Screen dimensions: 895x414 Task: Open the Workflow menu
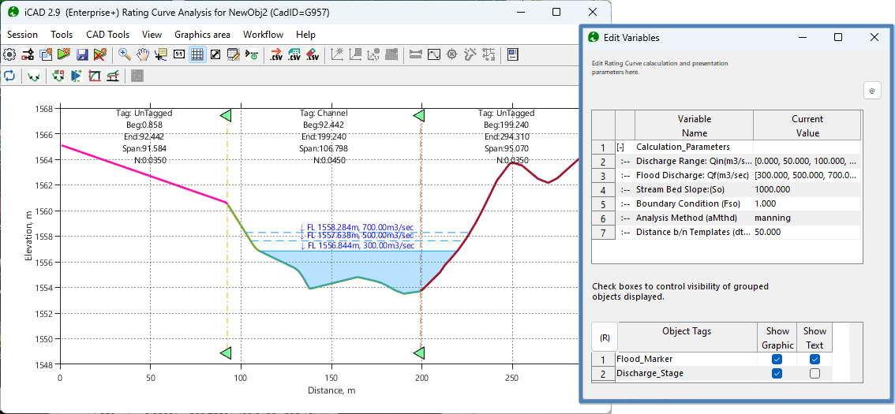(263, 35)
